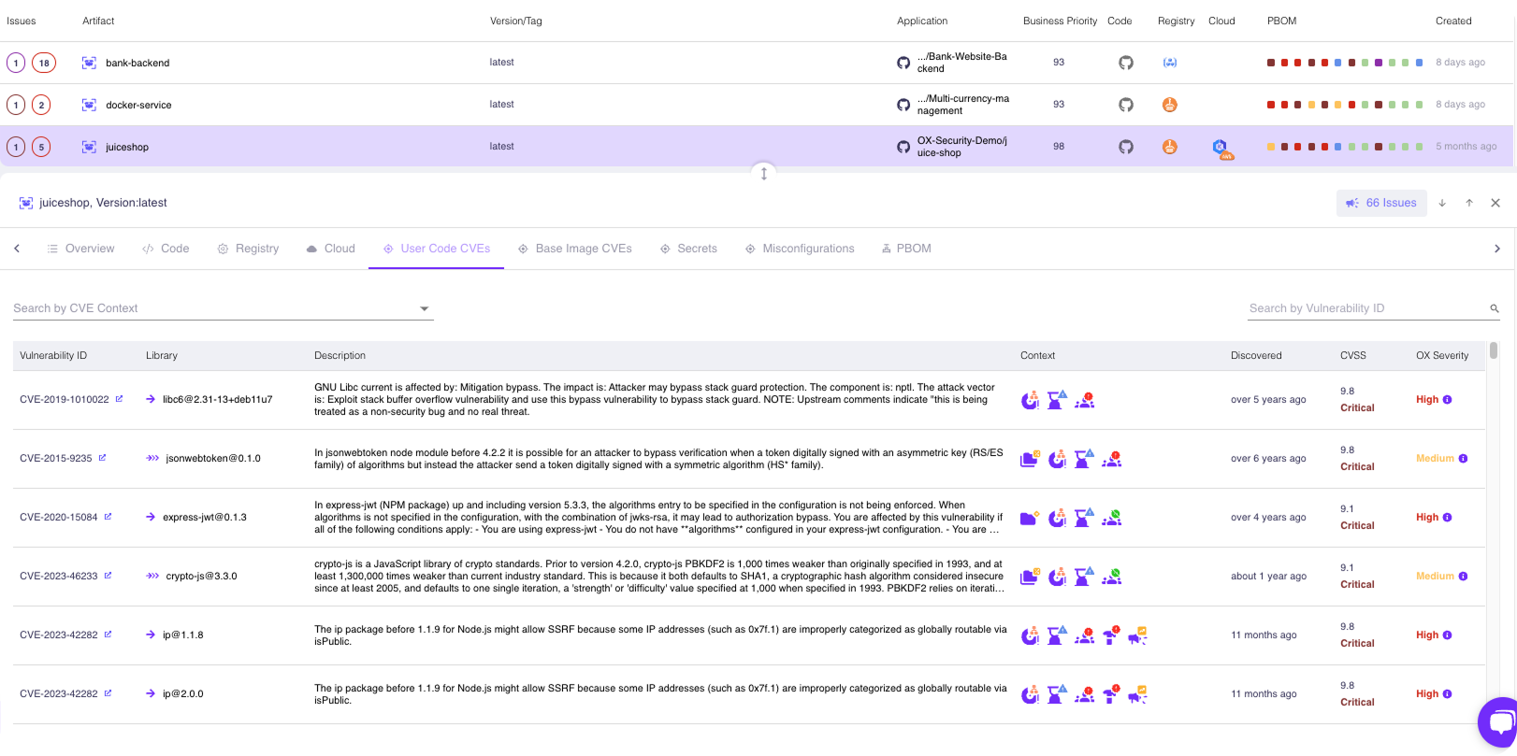Screen dimensions: 1517x756
Task: Click the juiceshop row artifact icon
Action: [89, 147]
